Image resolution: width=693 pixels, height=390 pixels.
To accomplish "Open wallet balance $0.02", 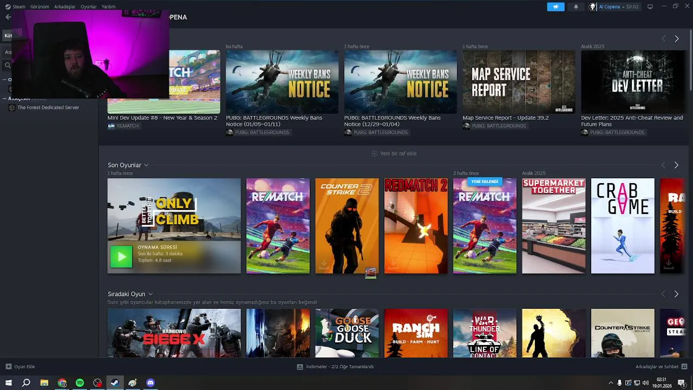I will 632,6.
